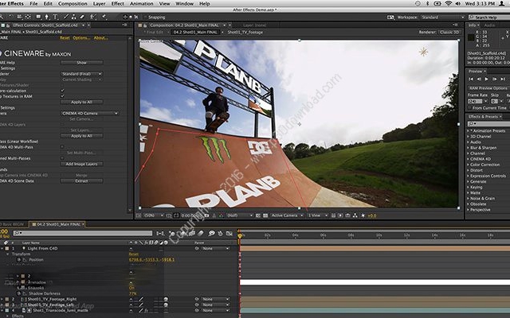Open the Parent dropdown for Light From C4D
Viewport: 510px width, 318px height.
(216, 249)
